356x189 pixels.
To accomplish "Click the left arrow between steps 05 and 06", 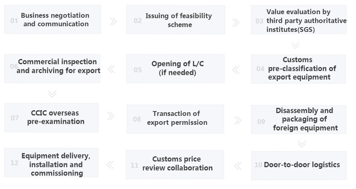I will [x=111, y=69].
